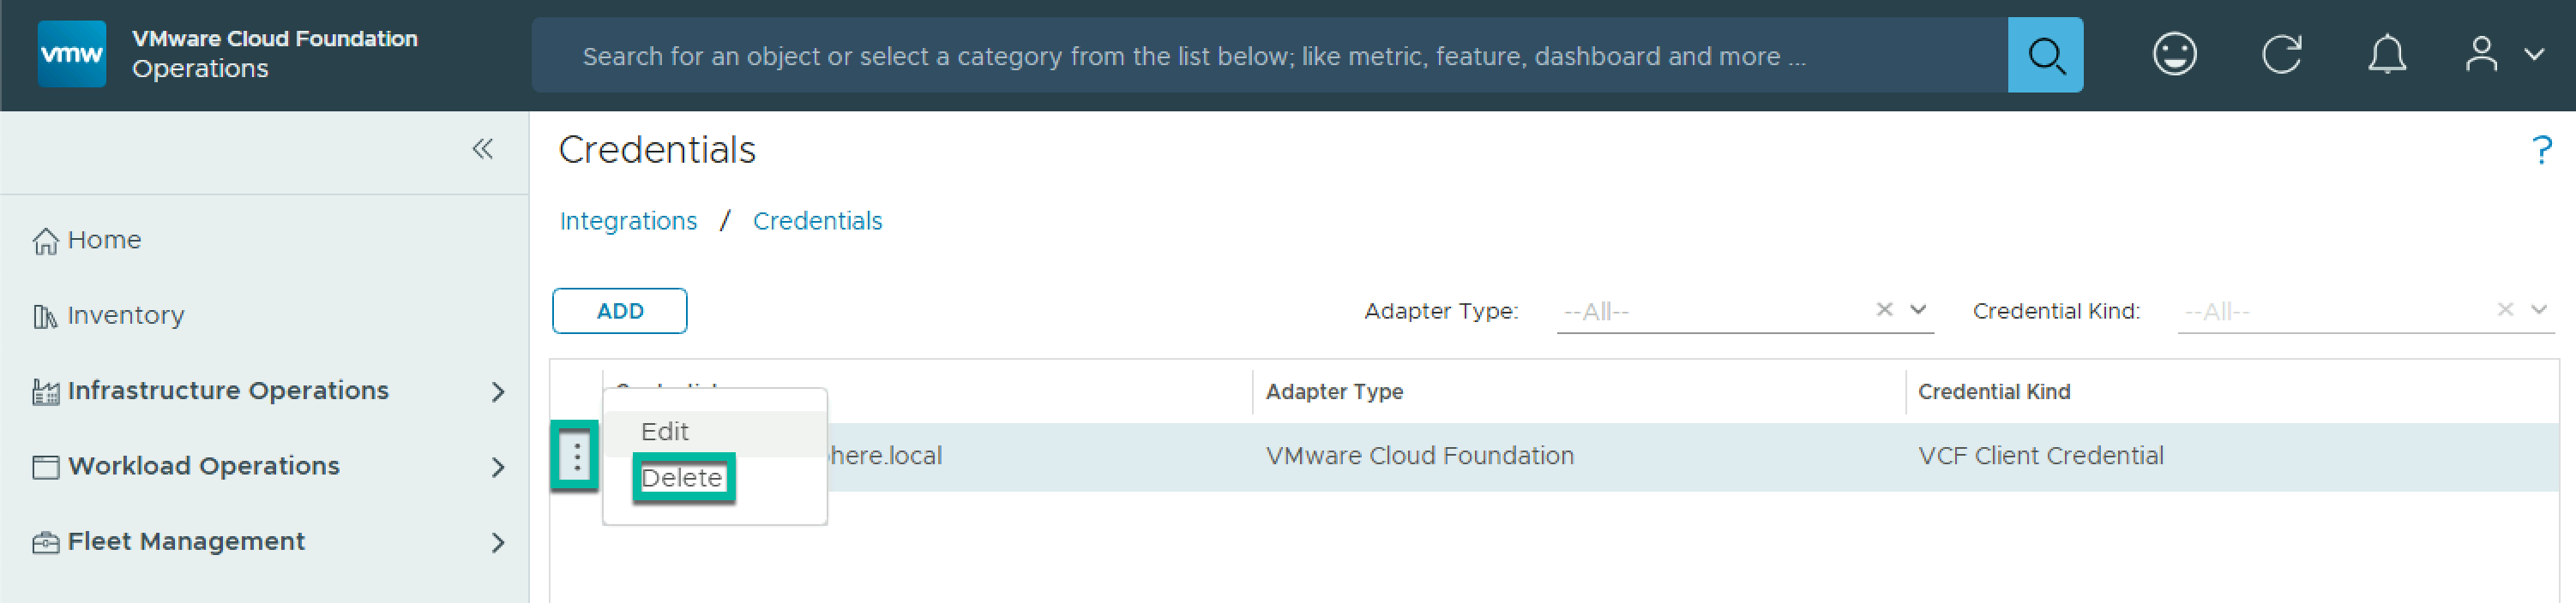Expand Fleet Management section

[x=498, y=542]
